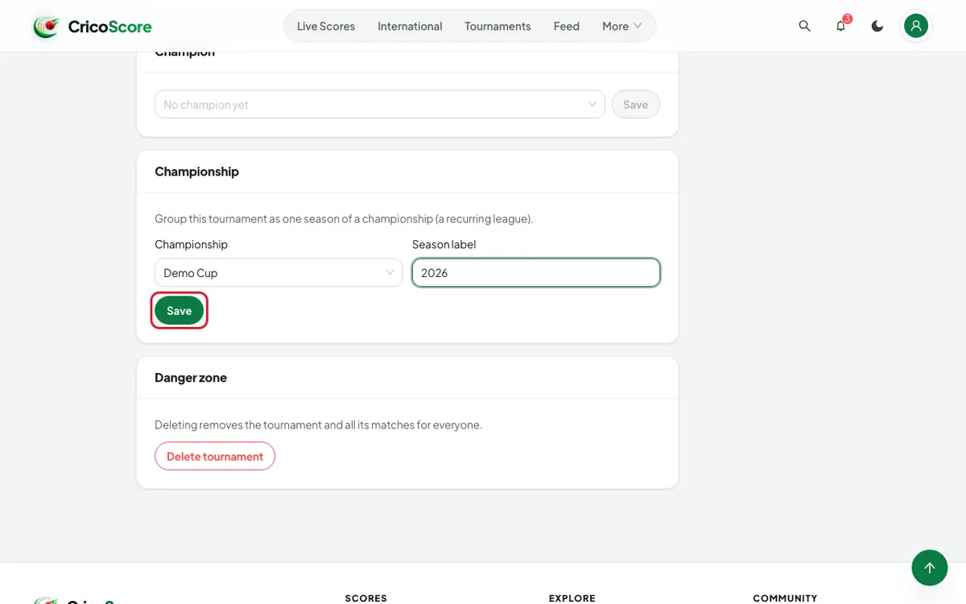Open the Live Scores tab
This screenshot has width=966, height=604.
coord(326,27)
